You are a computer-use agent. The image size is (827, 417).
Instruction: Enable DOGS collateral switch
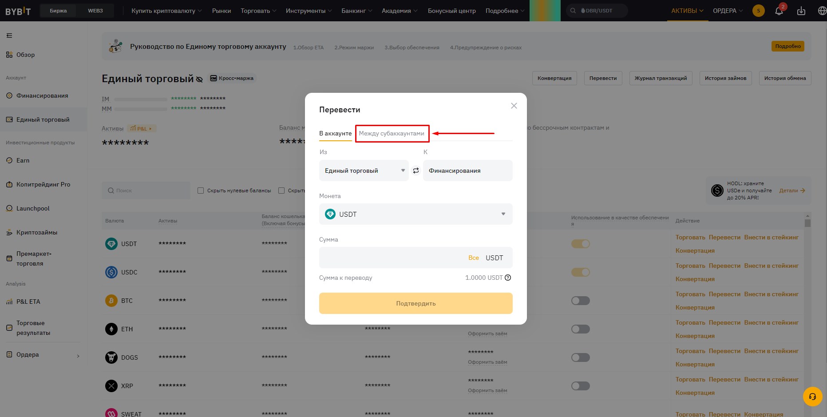(x=581, y=357)
